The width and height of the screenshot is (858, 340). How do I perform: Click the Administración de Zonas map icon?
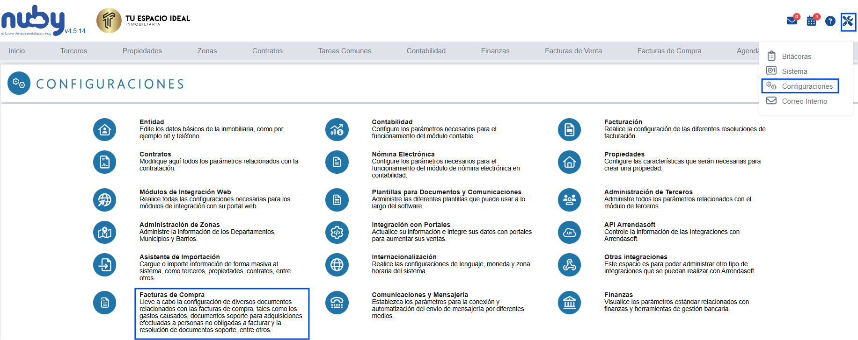(104, 232)
